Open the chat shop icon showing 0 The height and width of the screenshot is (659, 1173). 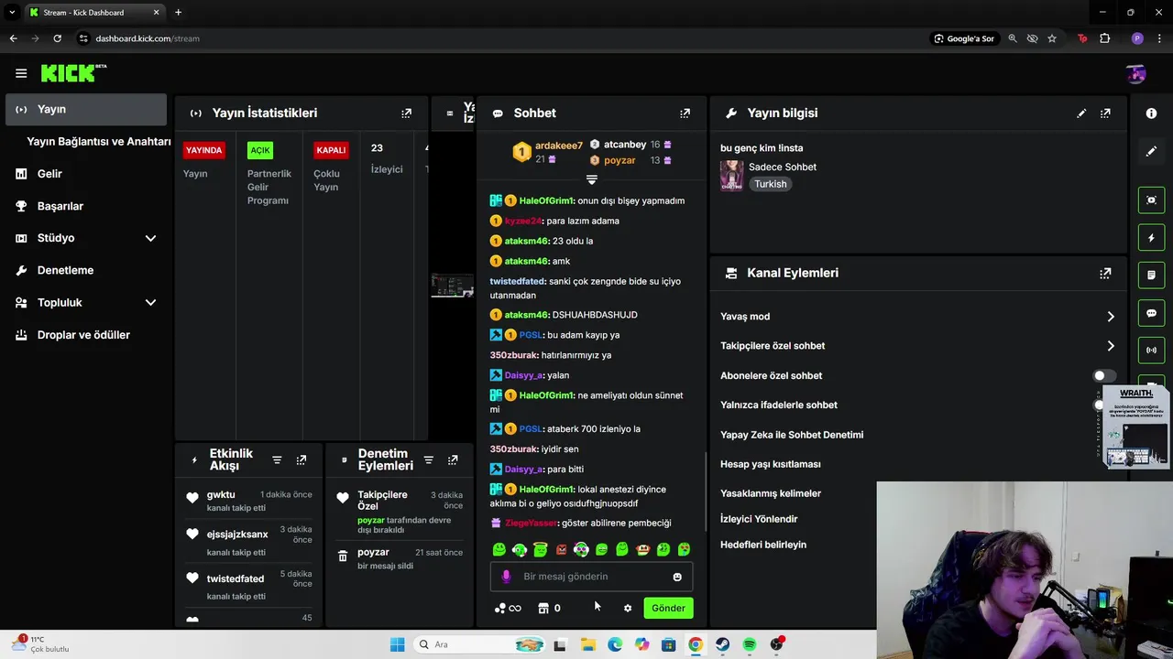pyautogui.click(x=549, y=608)
